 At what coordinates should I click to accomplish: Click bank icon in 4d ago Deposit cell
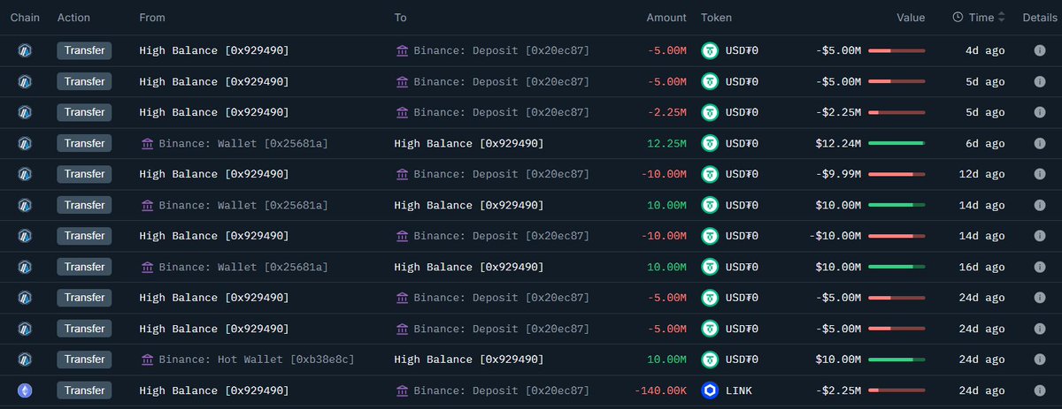click(403, 51)
